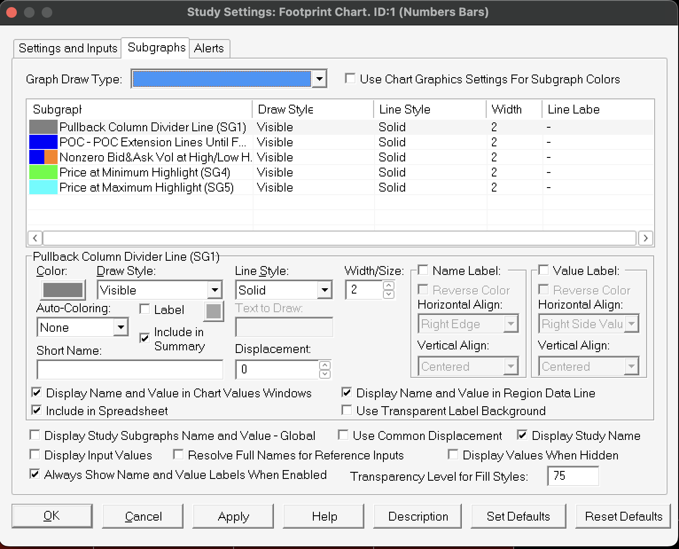679x549 pixels.
Task: Click the Reset Defaults button
Action: 623,516
